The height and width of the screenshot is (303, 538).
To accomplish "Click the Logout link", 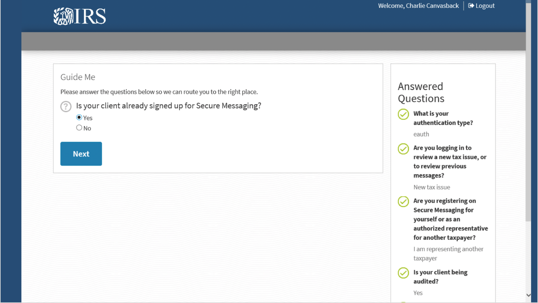I will (485, 6).
